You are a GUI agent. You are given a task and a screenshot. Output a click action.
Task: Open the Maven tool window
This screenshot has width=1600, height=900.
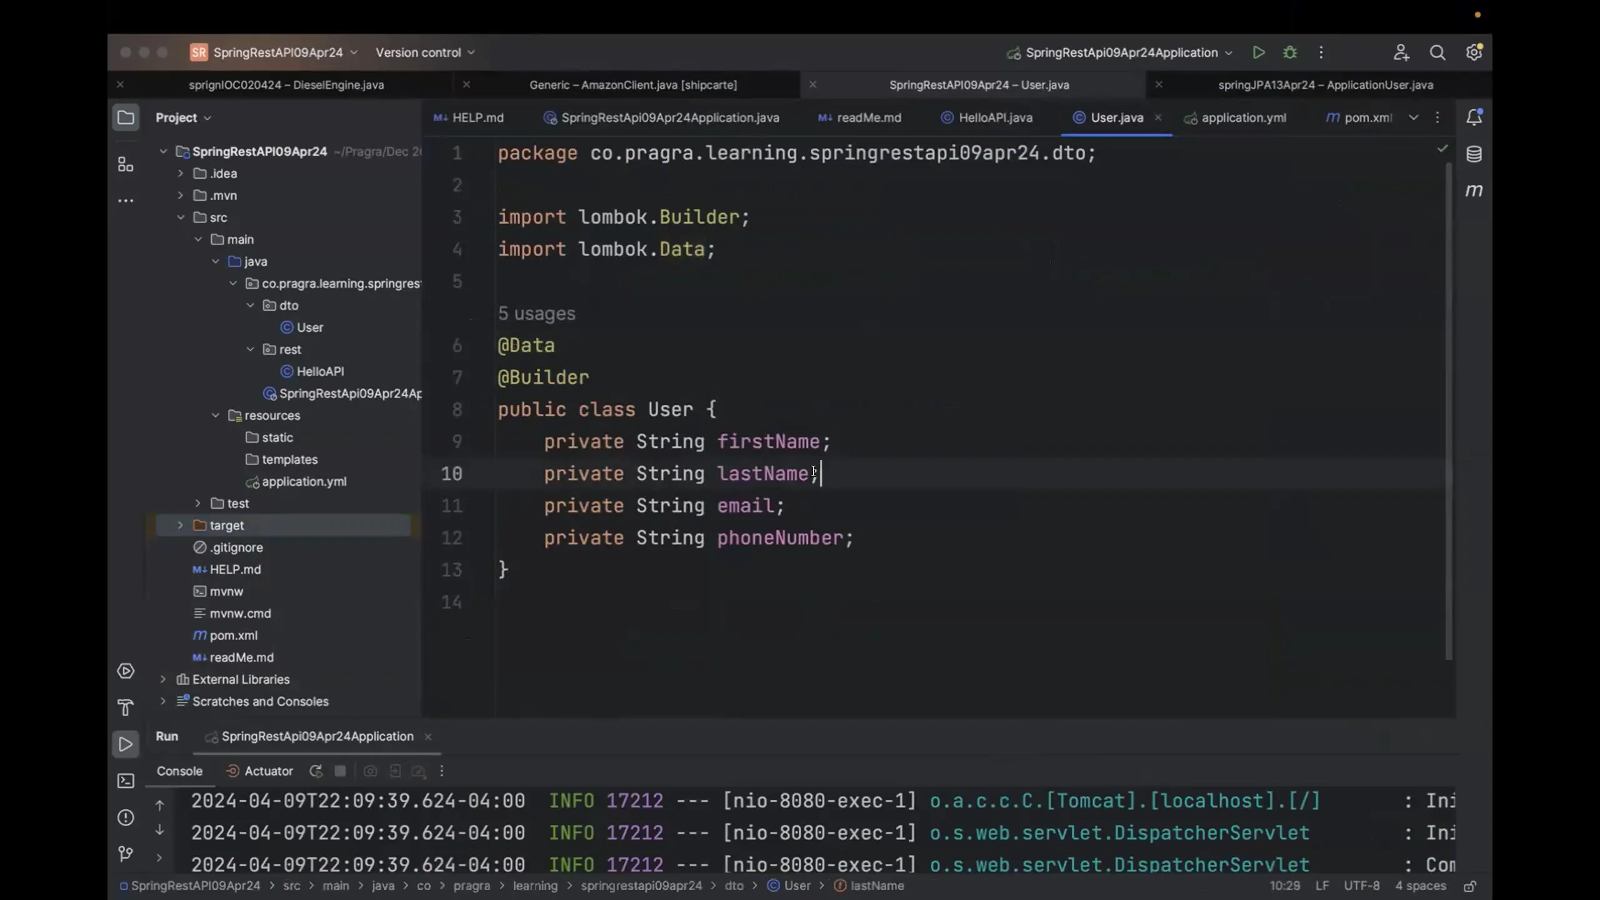[x=1474, y=191]
